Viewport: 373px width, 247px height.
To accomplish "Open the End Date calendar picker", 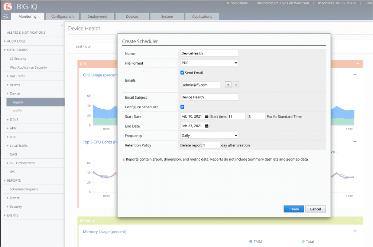I will pyautogui.click(x=207, y=126).
